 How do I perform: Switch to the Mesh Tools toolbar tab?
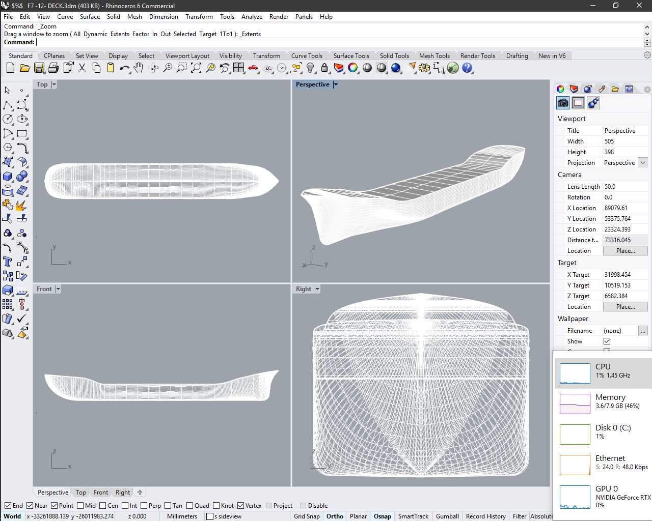(434, 56)
